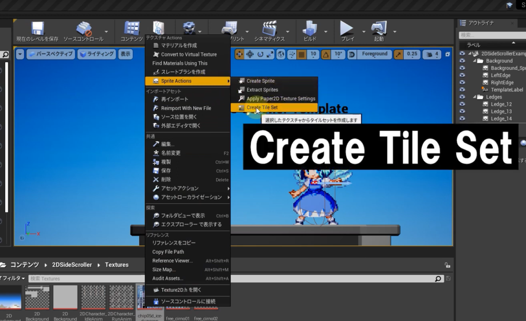Click the Lighting view mode button
The width and height of the screenshot is (526, 321).
97,54
